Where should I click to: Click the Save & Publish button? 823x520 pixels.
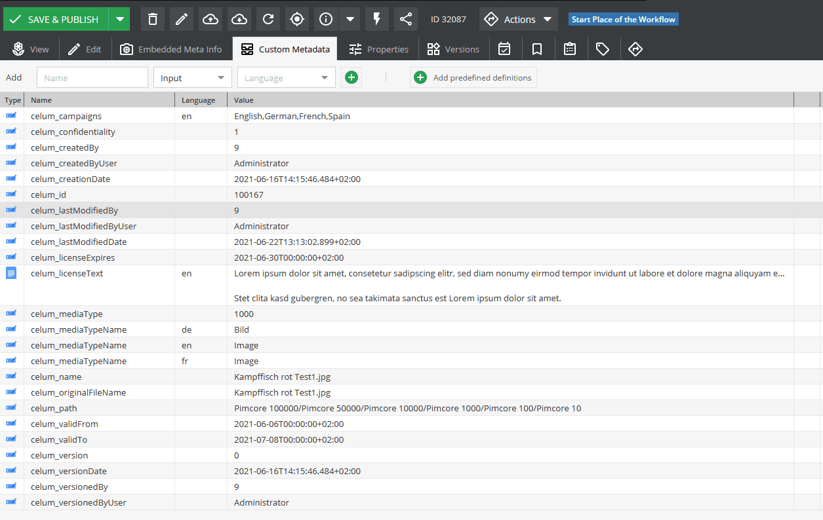point(55,20)
